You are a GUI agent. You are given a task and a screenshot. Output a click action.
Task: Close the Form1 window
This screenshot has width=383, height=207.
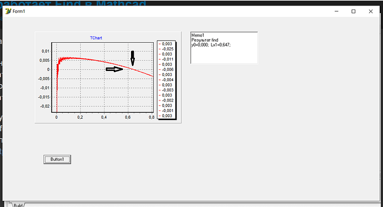371,11
